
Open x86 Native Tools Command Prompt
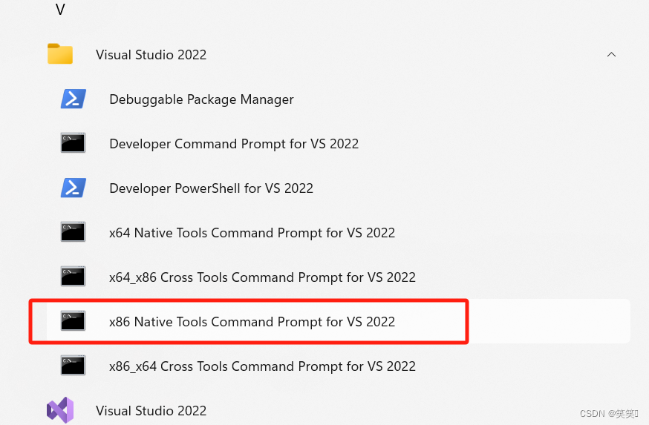tap(252, 322)
